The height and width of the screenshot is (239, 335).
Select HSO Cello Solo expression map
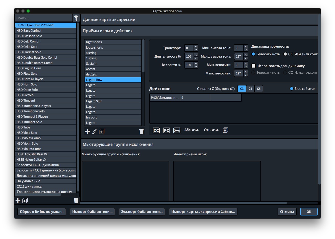(x=45, y=47)
